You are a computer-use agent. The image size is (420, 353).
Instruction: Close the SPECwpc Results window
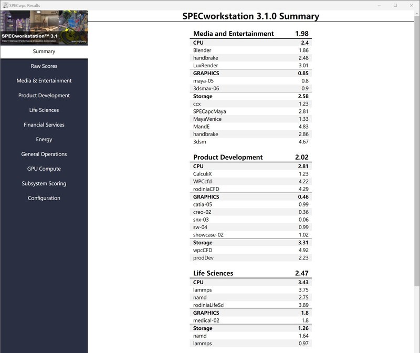pos(412,5)
